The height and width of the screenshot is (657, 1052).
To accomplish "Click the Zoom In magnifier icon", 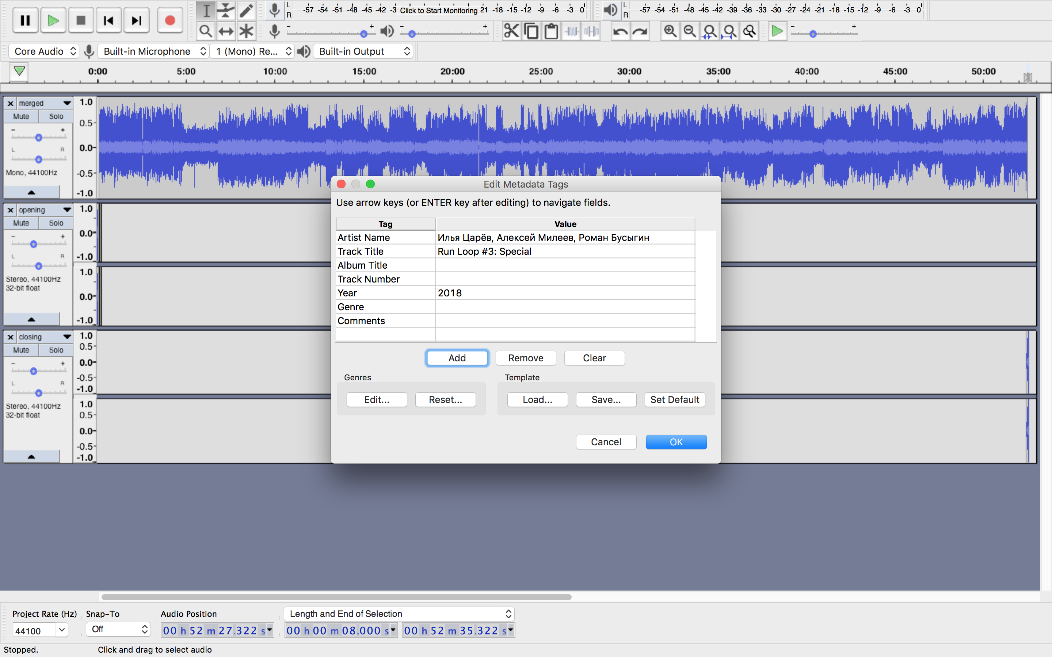I will 670,31.
